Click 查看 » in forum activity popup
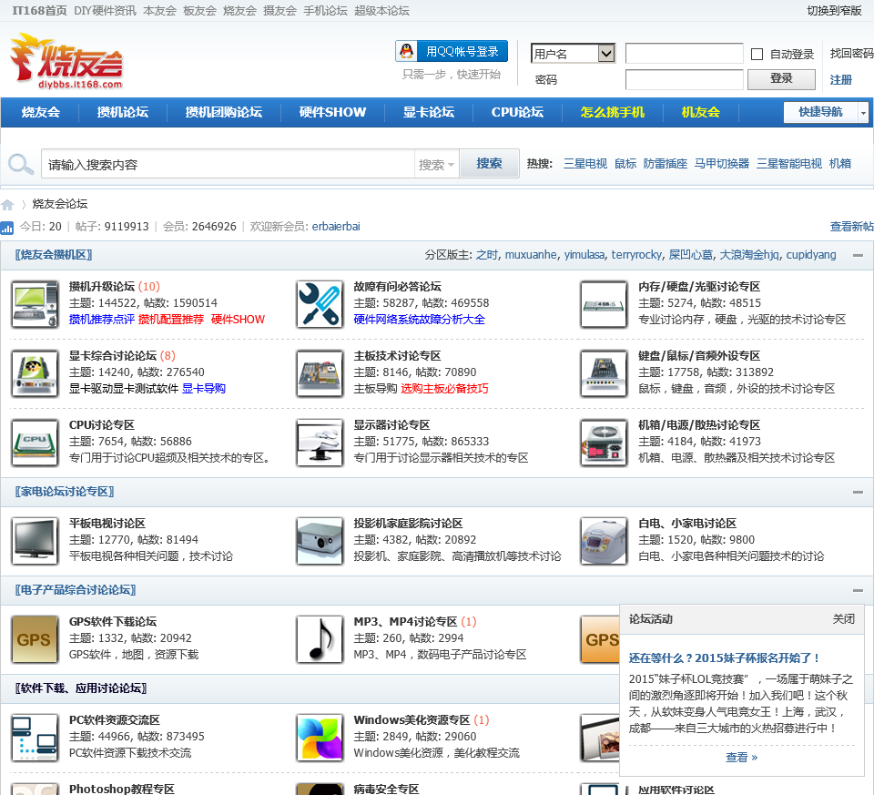874x795 pixels. pos(741,757)
